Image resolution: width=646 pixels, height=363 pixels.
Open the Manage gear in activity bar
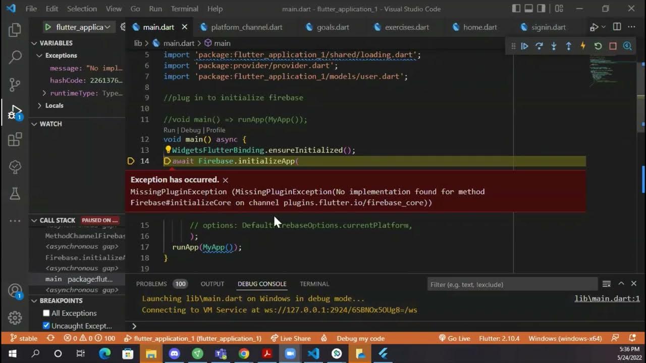pos(15,318)
